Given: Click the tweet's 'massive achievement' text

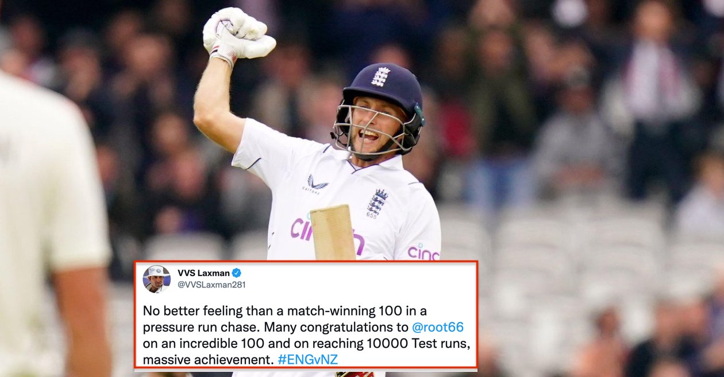Looking at the screenshot, I should pyautogui.click(x=209, y=360).
